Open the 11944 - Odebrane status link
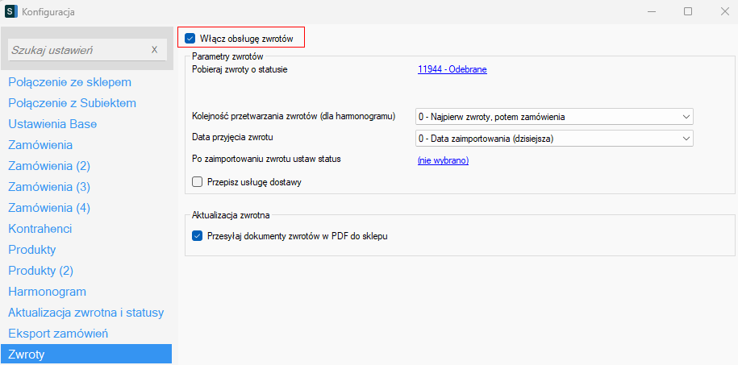738x365 pixels. tap(452, 69)
